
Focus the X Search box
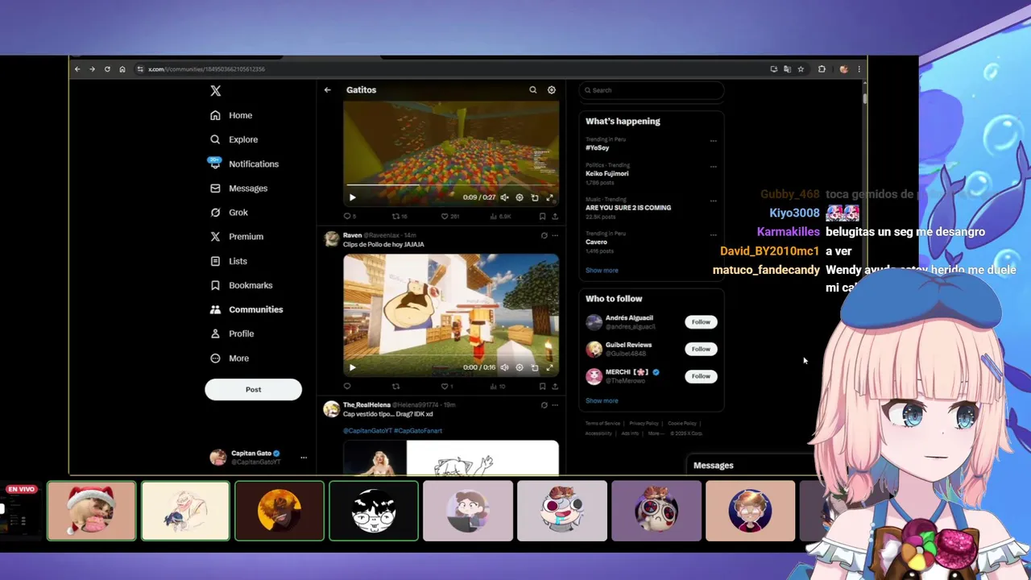coord(651,90)
